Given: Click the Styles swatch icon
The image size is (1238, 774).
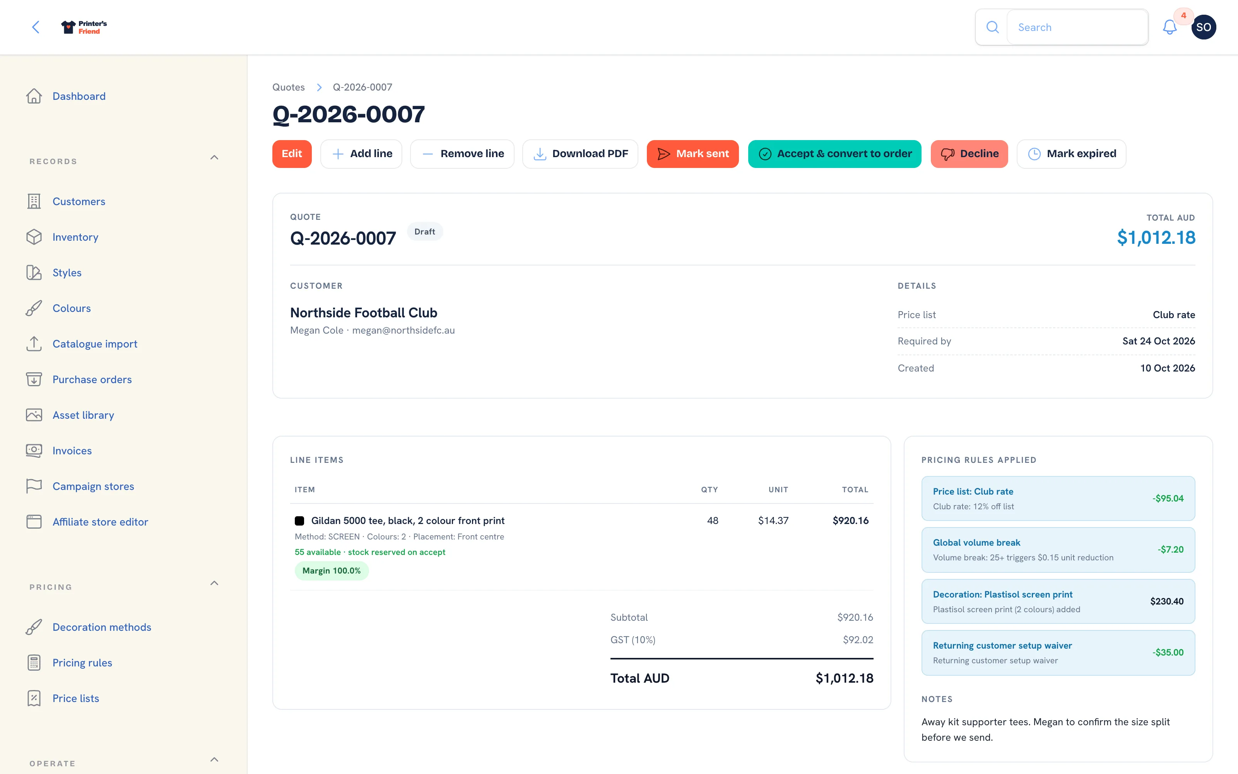Looking at the screenshot, I should 34,272.
